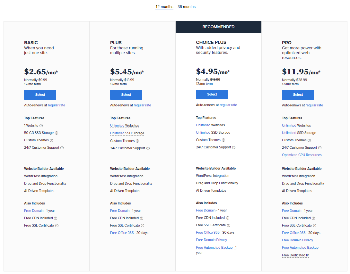Click the CHOICE PLUS plan heading

tap(211, 42)
